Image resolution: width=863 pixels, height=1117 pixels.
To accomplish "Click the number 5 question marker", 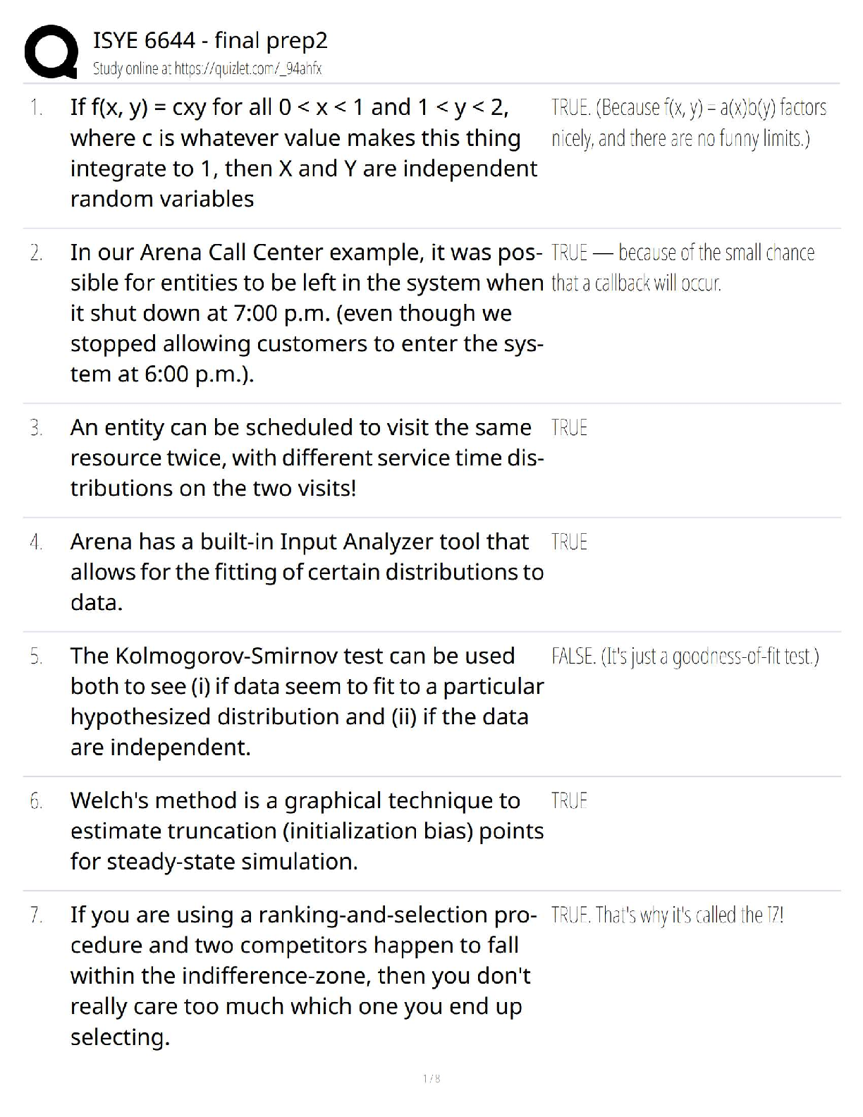I will tap(37, 657).
